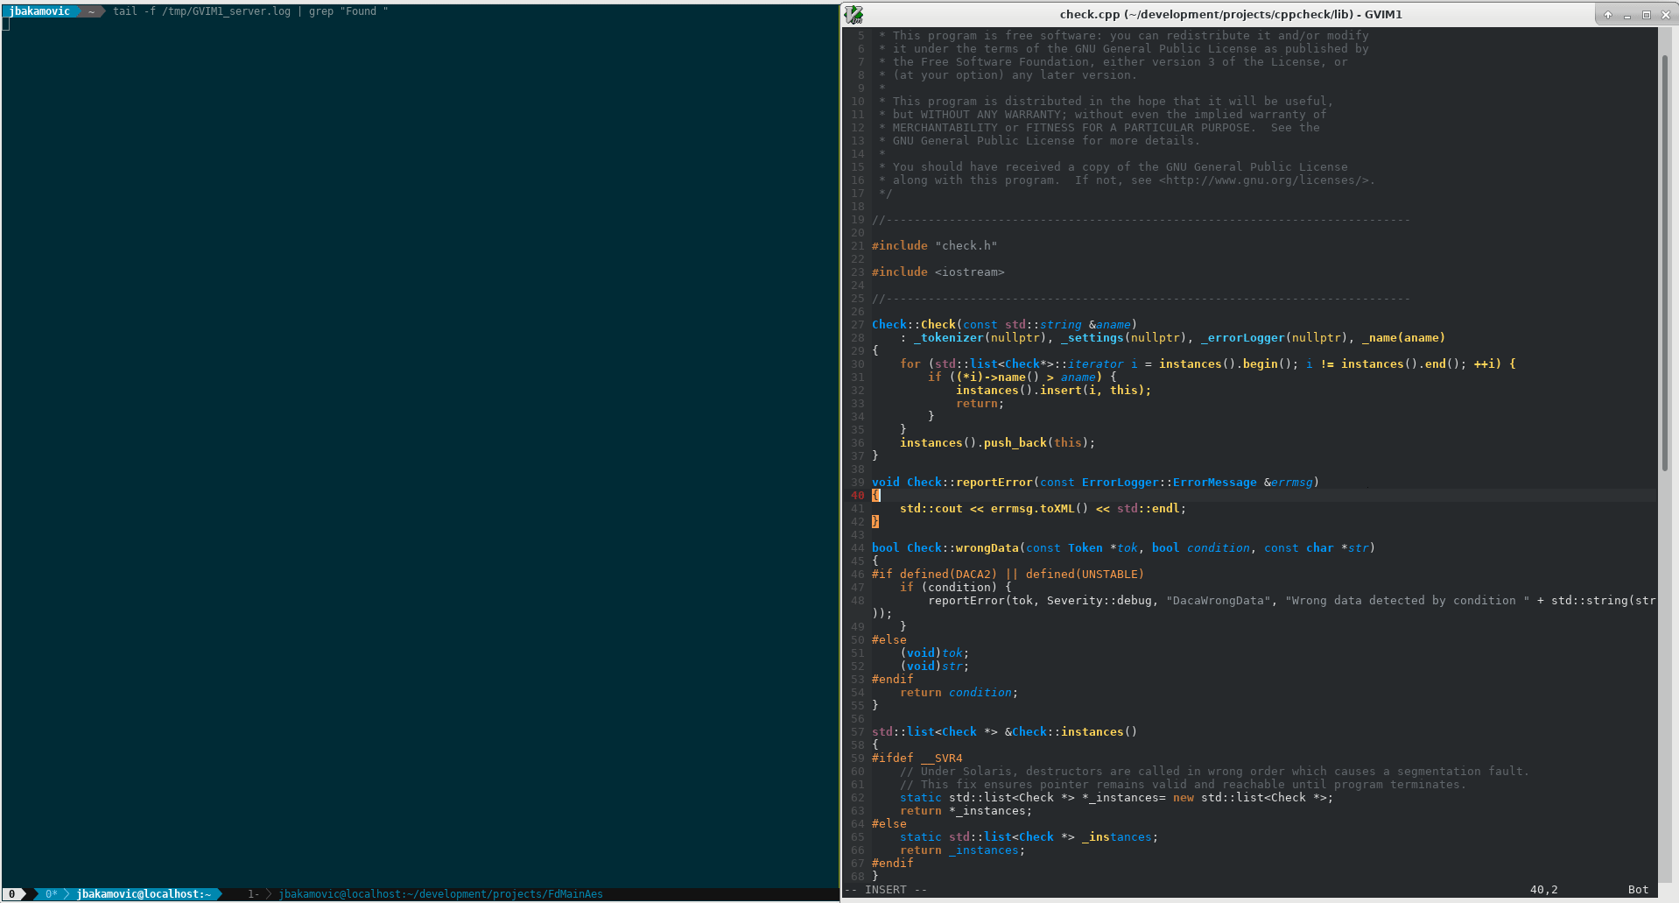Click the "Bot" indicator in GVIM status line

coord(1637,889)
